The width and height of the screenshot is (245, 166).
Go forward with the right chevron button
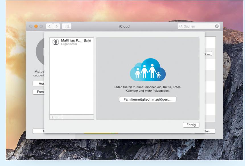tap(57, 26)
